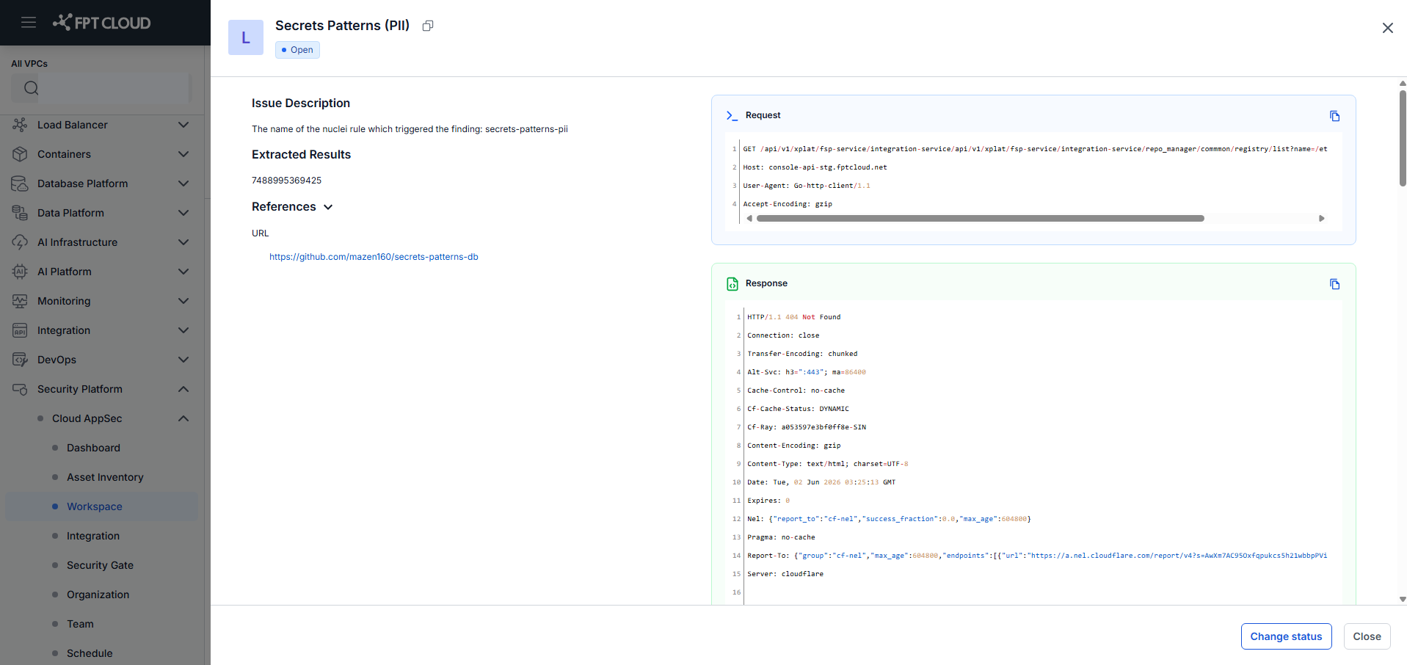Click the DevOps icon

[x=20, y=360]
